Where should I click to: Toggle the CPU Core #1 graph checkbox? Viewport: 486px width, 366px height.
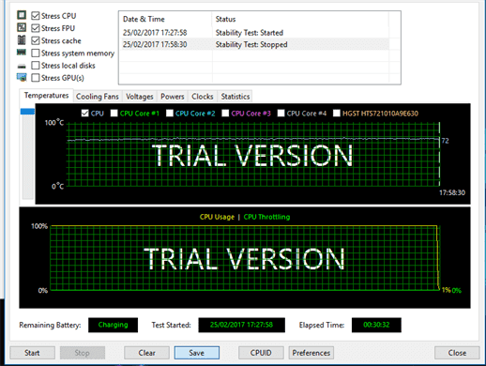pyautogui.click(x=114, y=114)
